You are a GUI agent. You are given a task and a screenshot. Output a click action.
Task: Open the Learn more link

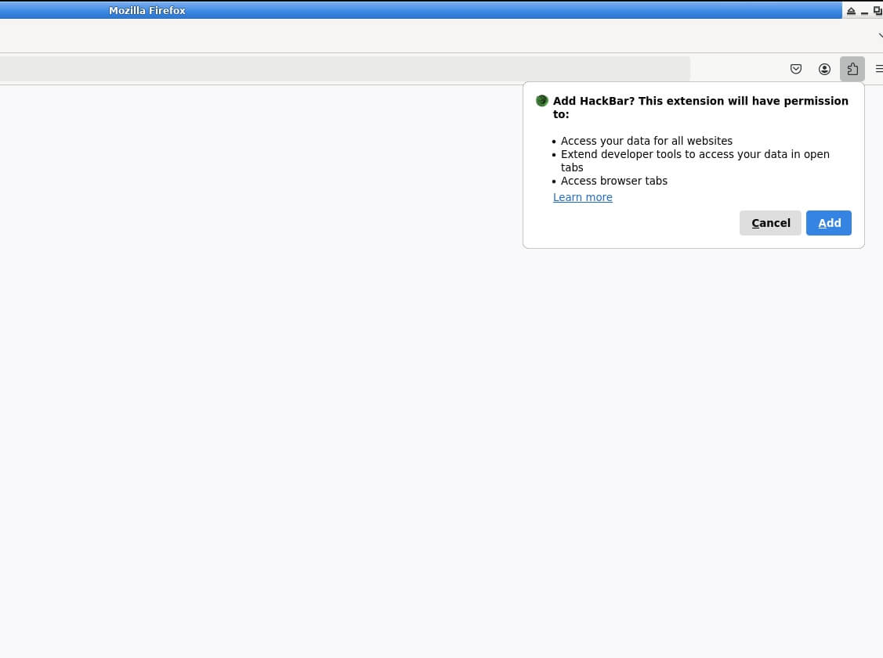point(582,197)
